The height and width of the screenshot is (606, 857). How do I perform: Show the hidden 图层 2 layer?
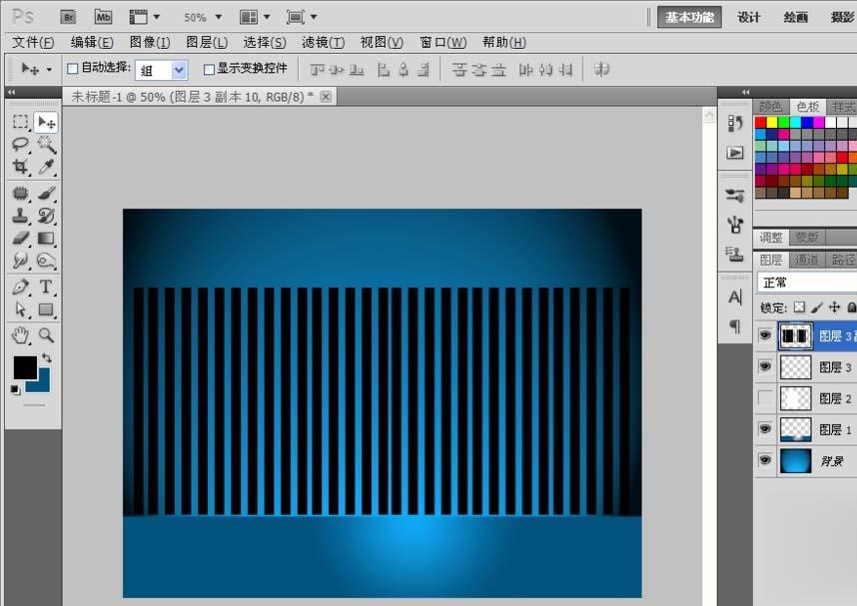click(764, 396)
